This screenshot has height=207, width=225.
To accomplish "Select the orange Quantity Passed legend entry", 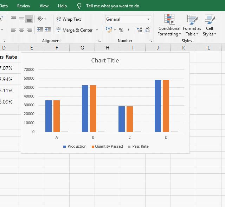I will tap(107, 147).
